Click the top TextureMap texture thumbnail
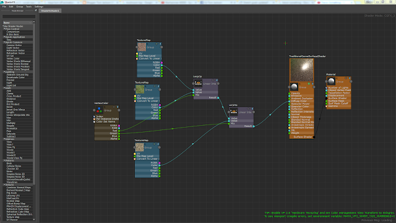 pyautogui.click(x=142, y=47)
